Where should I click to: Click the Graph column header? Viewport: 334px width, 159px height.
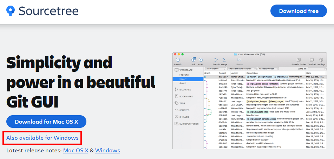[207, 73]
